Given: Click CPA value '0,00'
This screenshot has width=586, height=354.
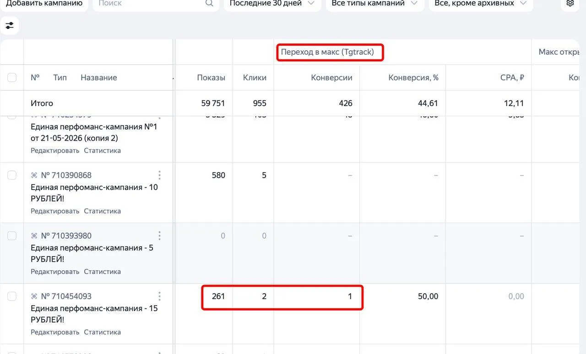Looking at the screenshot, I should click(x=516, y=296).
